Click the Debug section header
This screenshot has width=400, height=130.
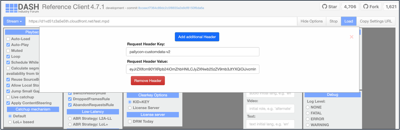[x=332, y=95]
